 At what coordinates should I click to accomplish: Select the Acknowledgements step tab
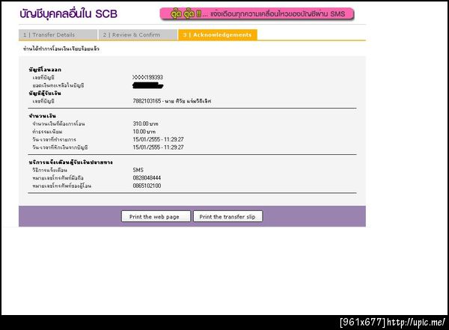click(x=217, y=34)
